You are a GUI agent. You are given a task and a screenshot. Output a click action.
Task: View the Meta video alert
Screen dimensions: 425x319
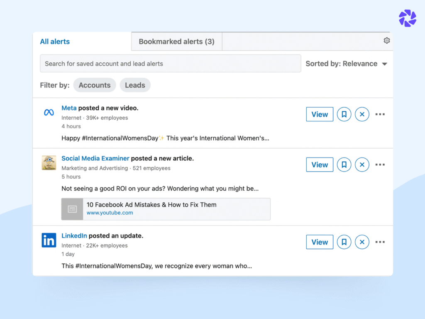tap(320, 114)
